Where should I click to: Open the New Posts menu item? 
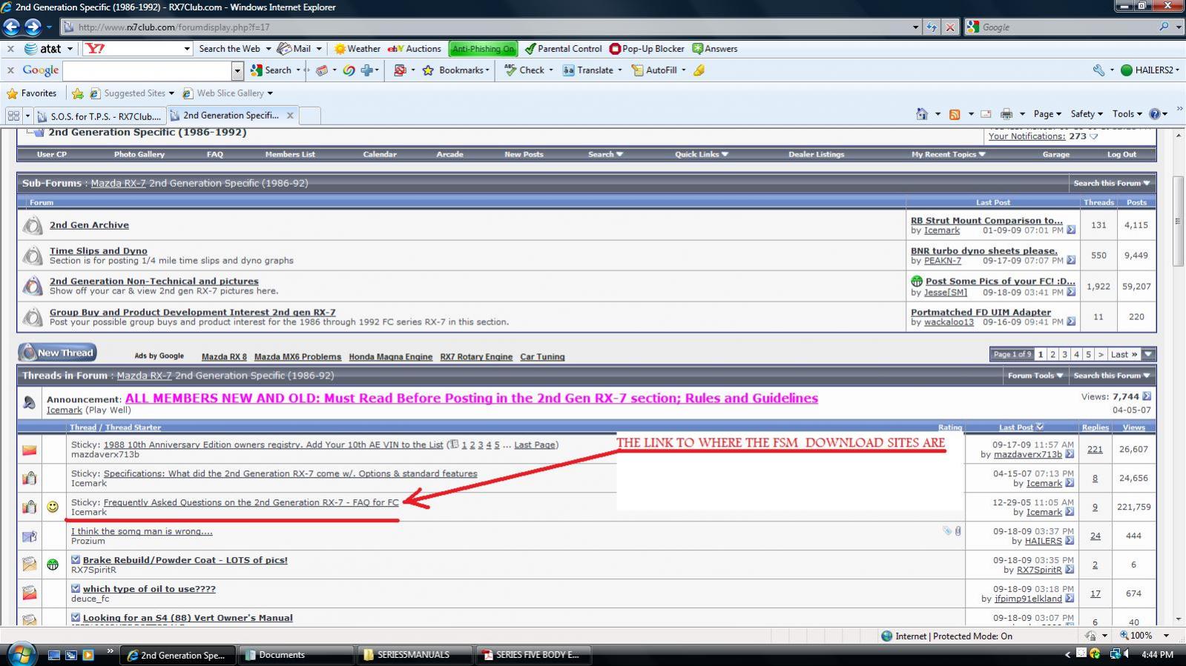pyautogui.click(x=524, y=155)
